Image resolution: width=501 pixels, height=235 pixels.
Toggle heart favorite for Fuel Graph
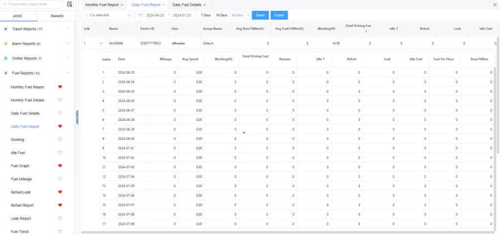[x=60, y=166]
